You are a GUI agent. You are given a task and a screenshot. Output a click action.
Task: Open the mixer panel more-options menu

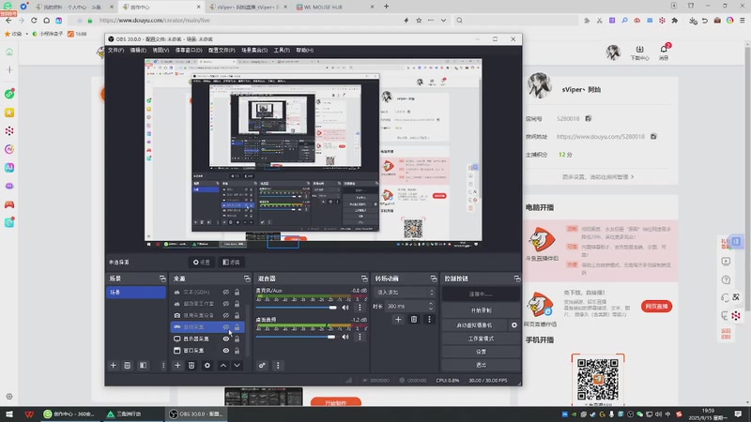pyautogui.click(x=278, y=366)
